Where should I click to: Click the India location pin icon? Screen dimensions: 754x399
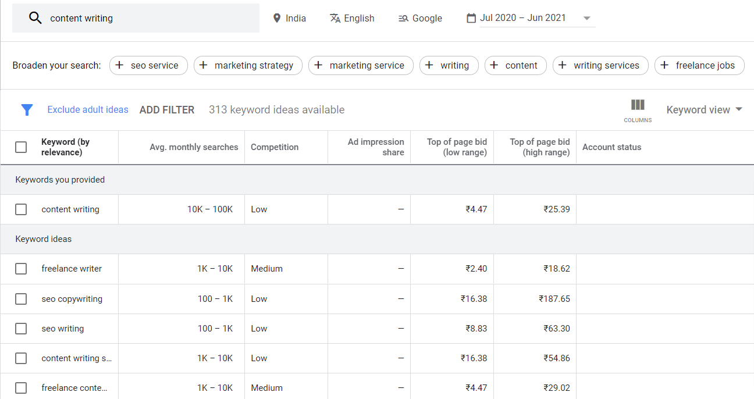click(x=277, y=19)
